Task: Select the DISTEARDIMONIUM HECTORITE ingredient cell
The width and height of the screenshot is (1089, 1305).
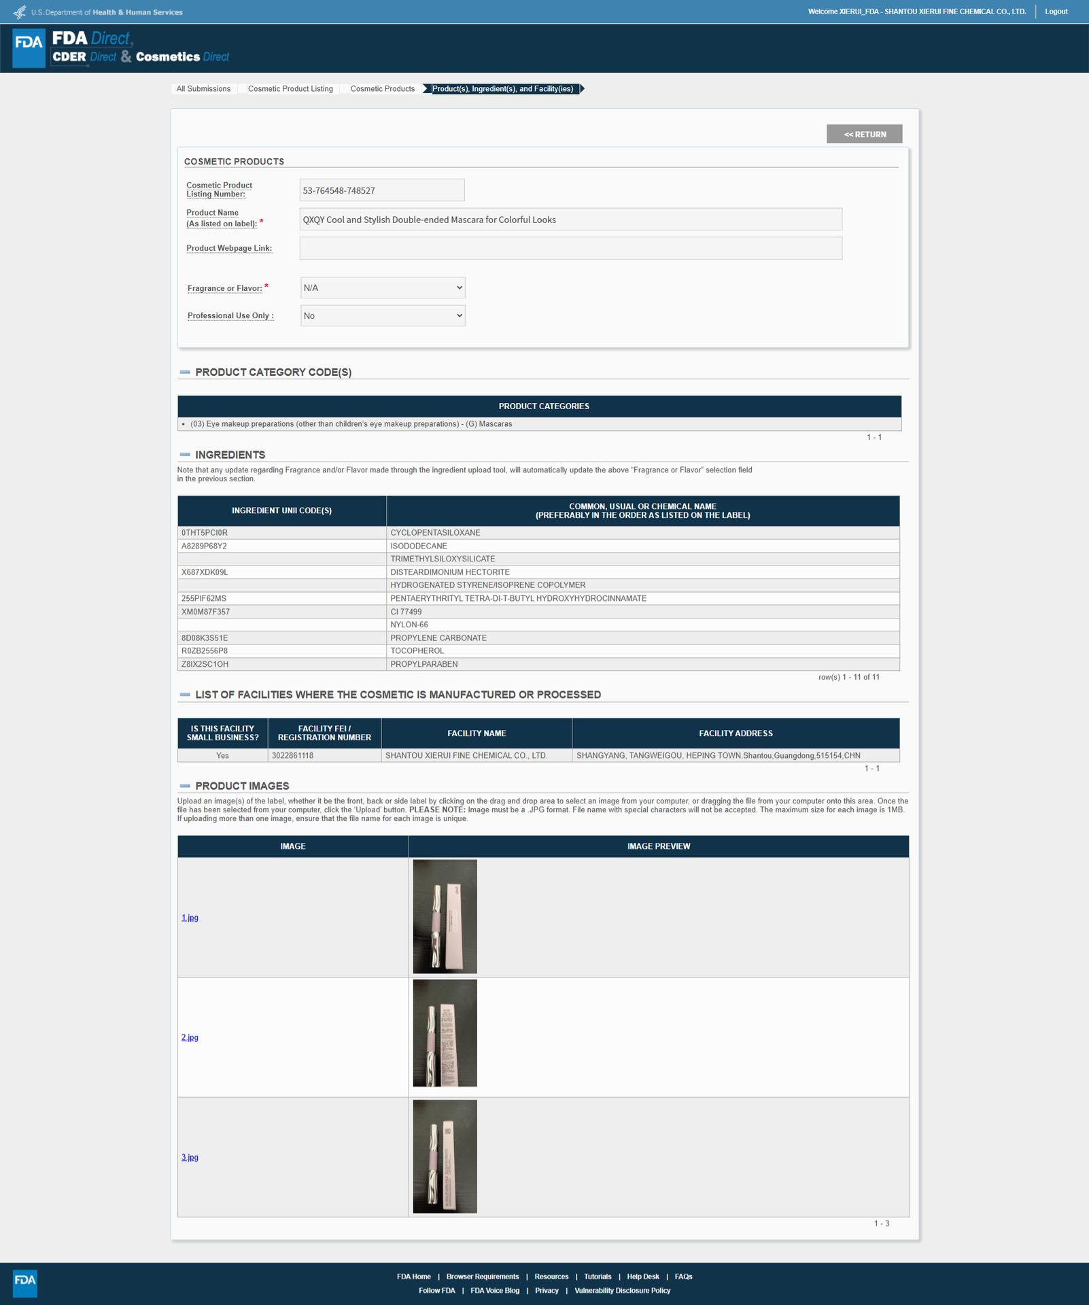Action: [643, 572]
